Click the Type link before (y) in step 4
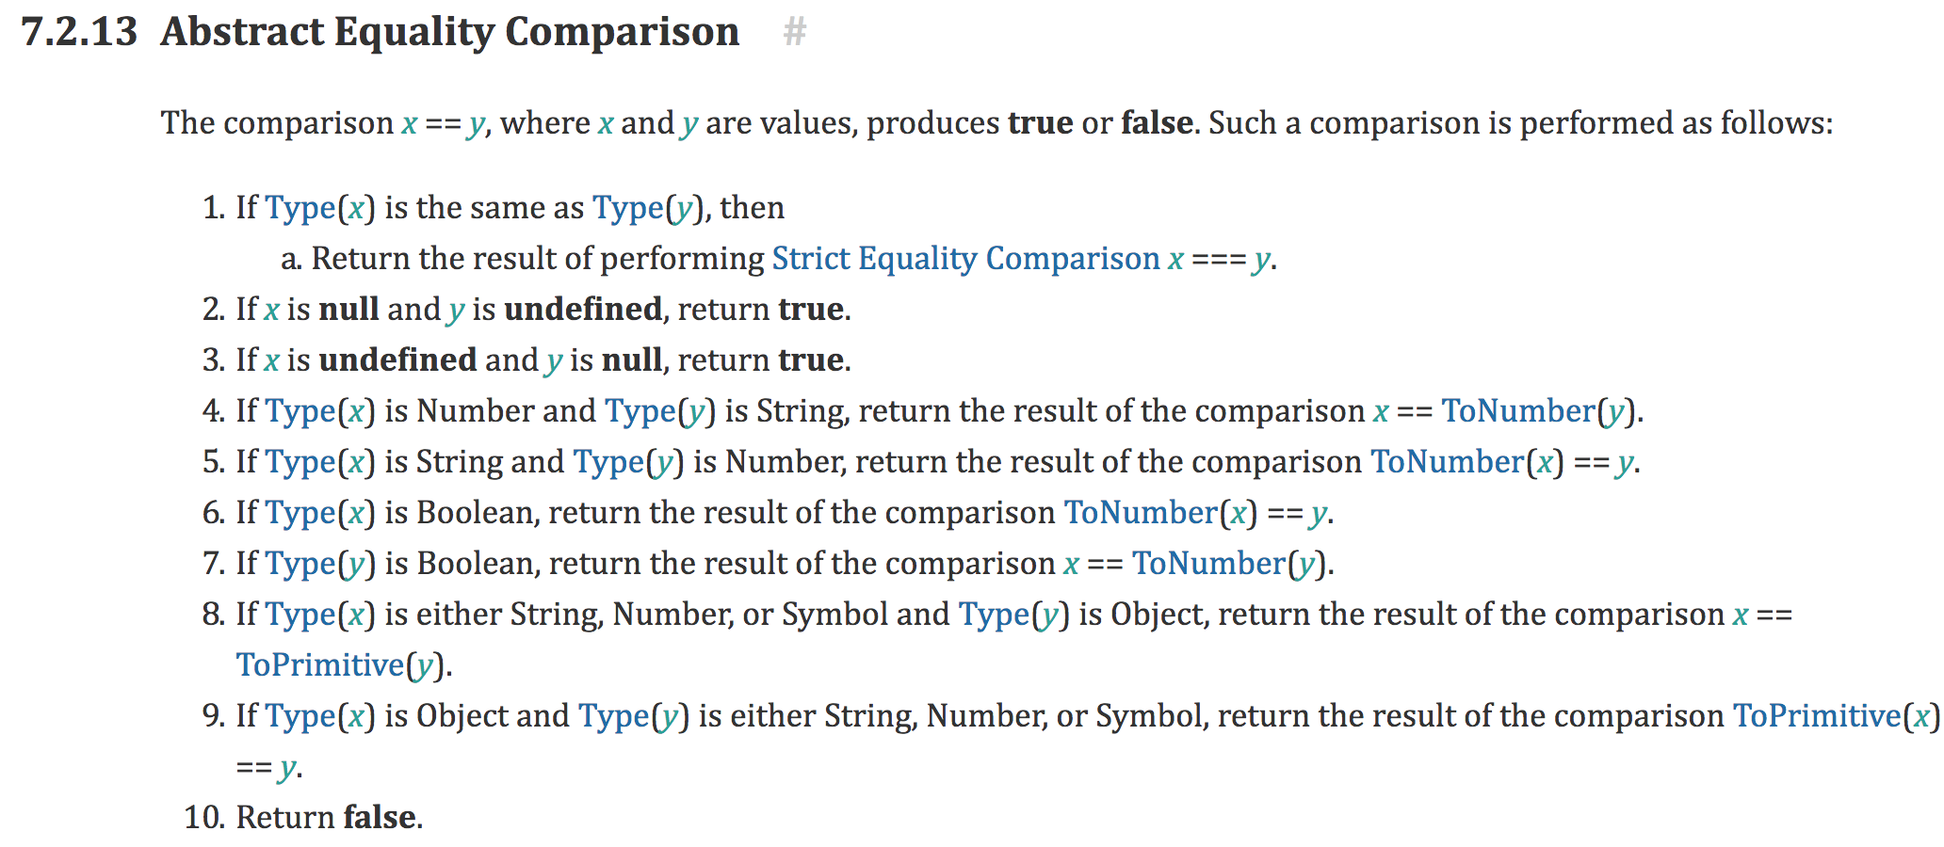Image resolution: width=1944 pixels, height=847 pixels. [640, 411]
